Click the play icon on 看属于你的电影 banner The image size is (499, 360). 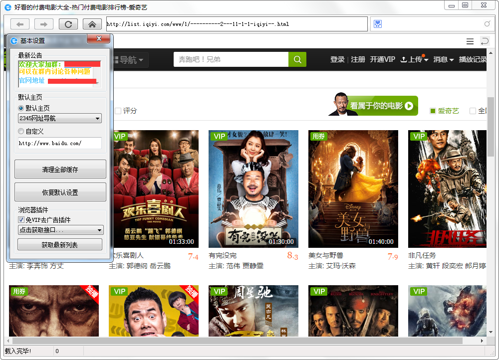[409, 106]
